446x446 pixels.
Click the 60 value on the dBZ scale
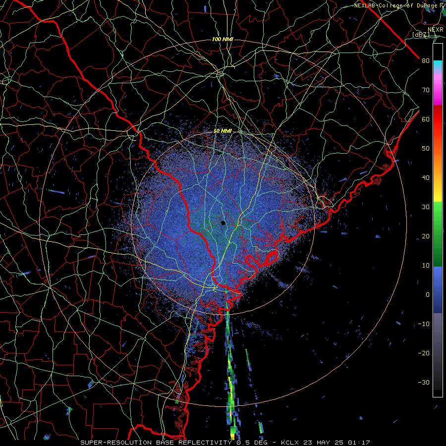tap(426, 119)
